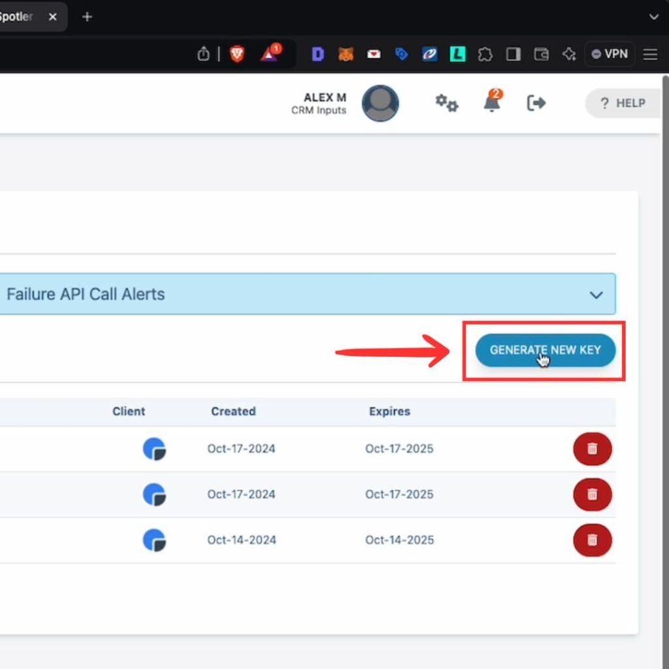The width and height of the screenshot is (669, 669).
Task: Delete the second Oct-17-2024 key row
Action: 592,495
